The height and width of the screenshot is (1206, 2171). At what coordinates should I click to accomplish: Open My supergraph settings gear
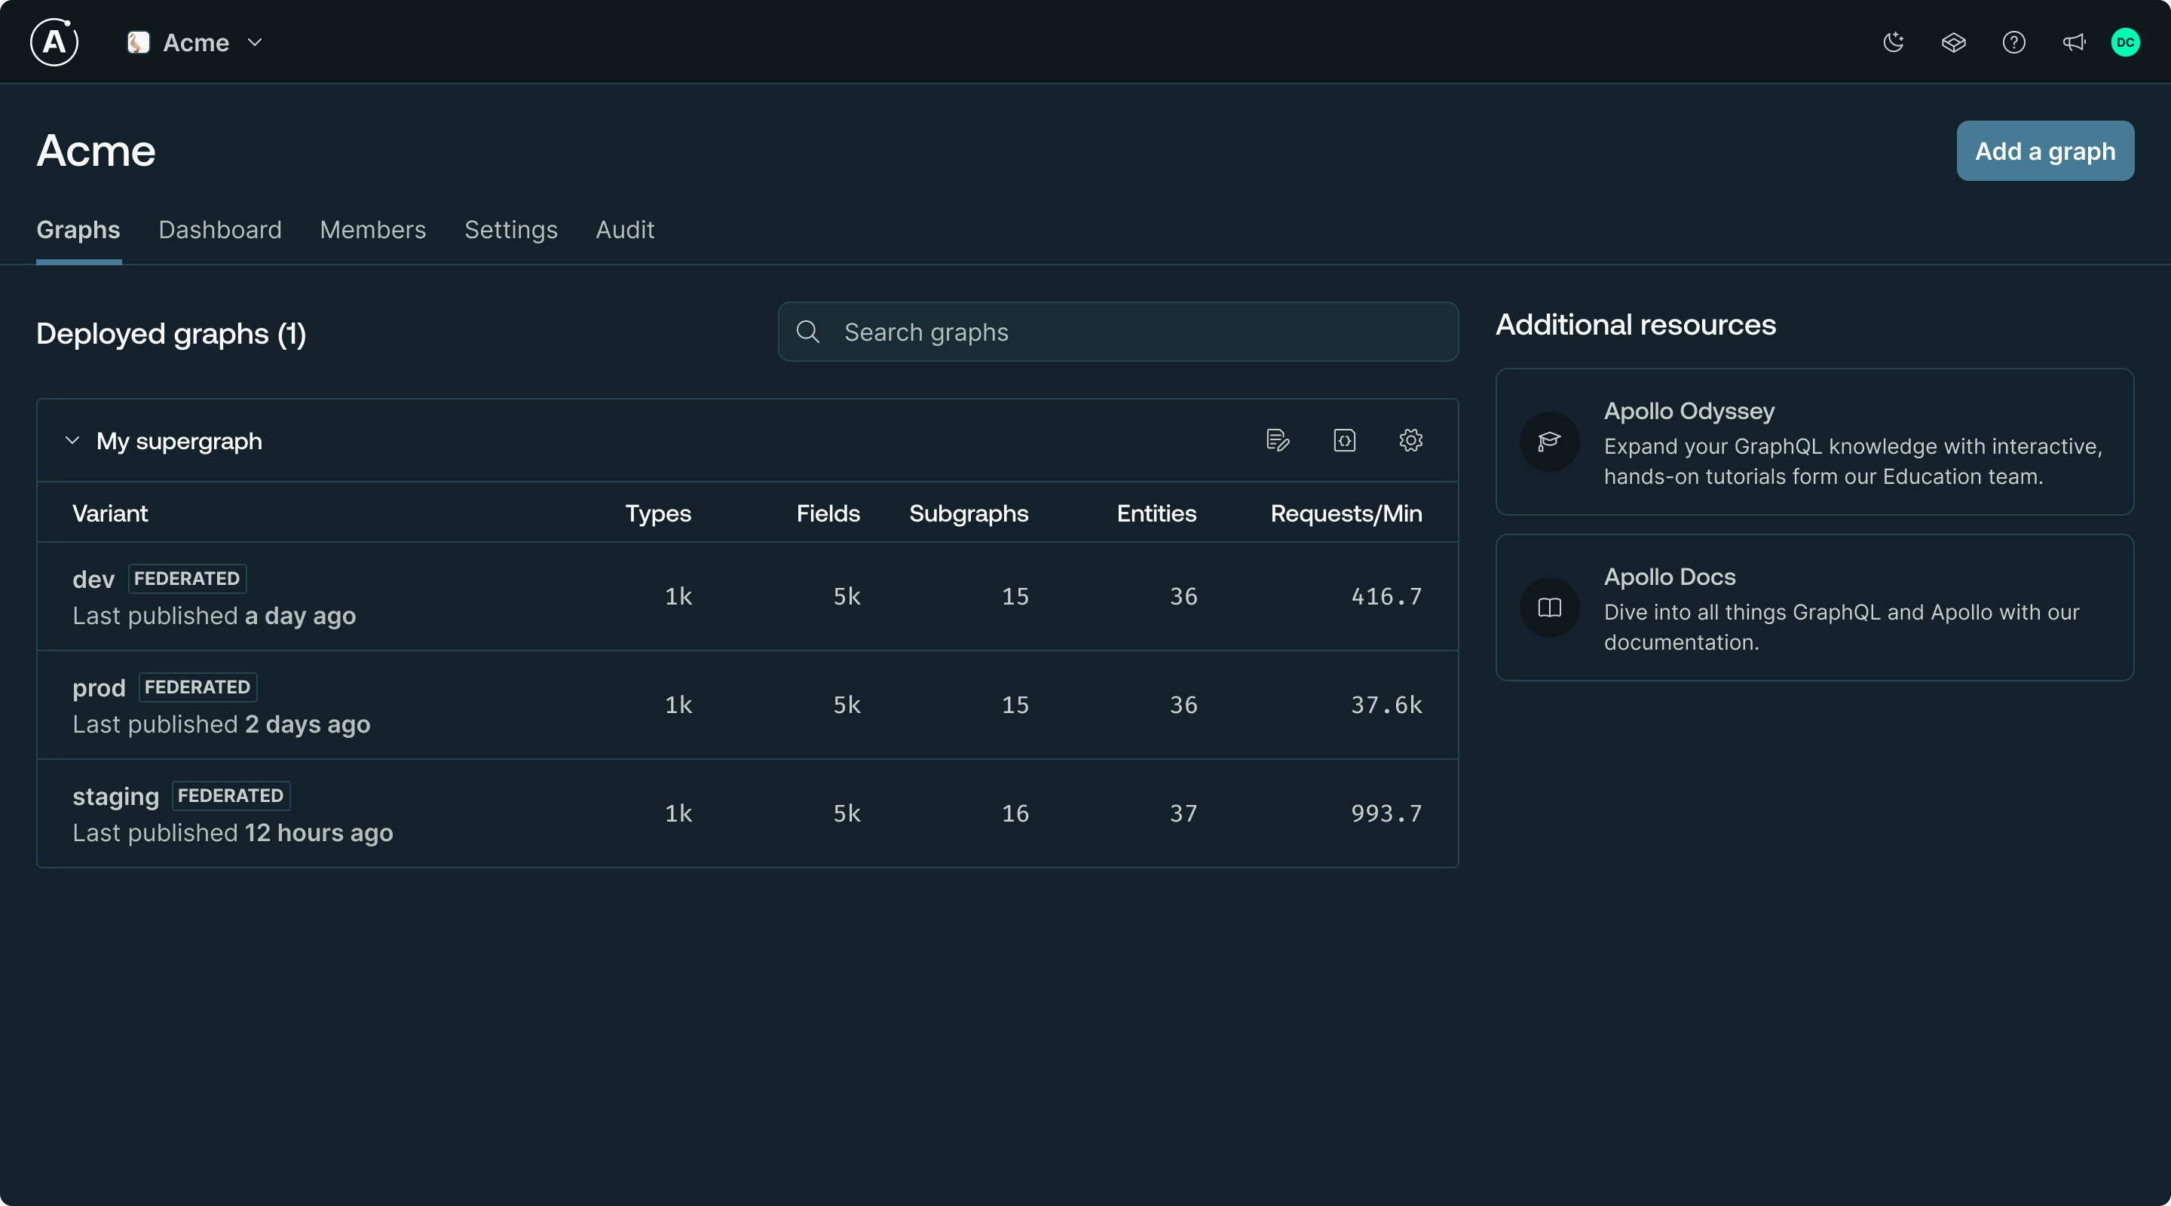[x=1410, y=439]
